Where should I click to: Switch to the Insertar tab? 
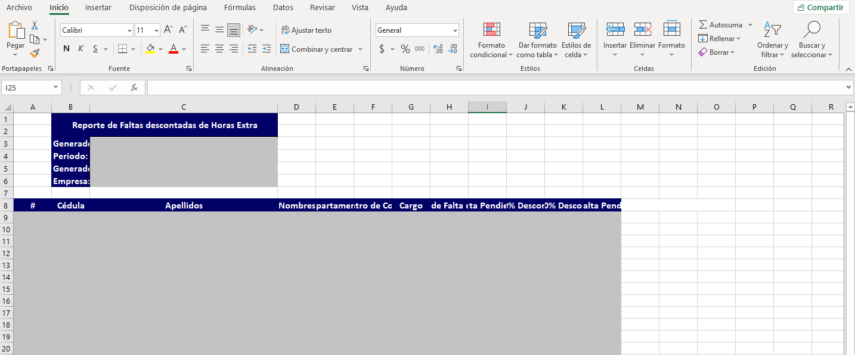click(98, 8)
